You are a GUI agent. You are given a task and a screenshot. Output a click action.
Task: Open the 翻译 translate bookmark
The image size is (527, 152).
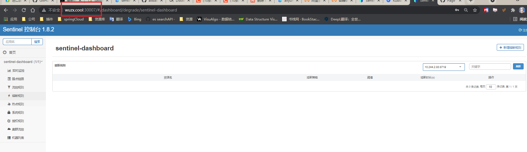point(116,19)
